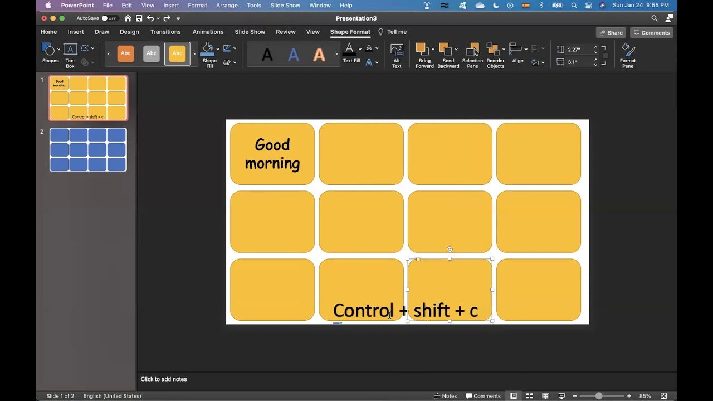Select the blue slide 2 thumbnail
The image size is (713, 401).
click(x=88, y=150)
